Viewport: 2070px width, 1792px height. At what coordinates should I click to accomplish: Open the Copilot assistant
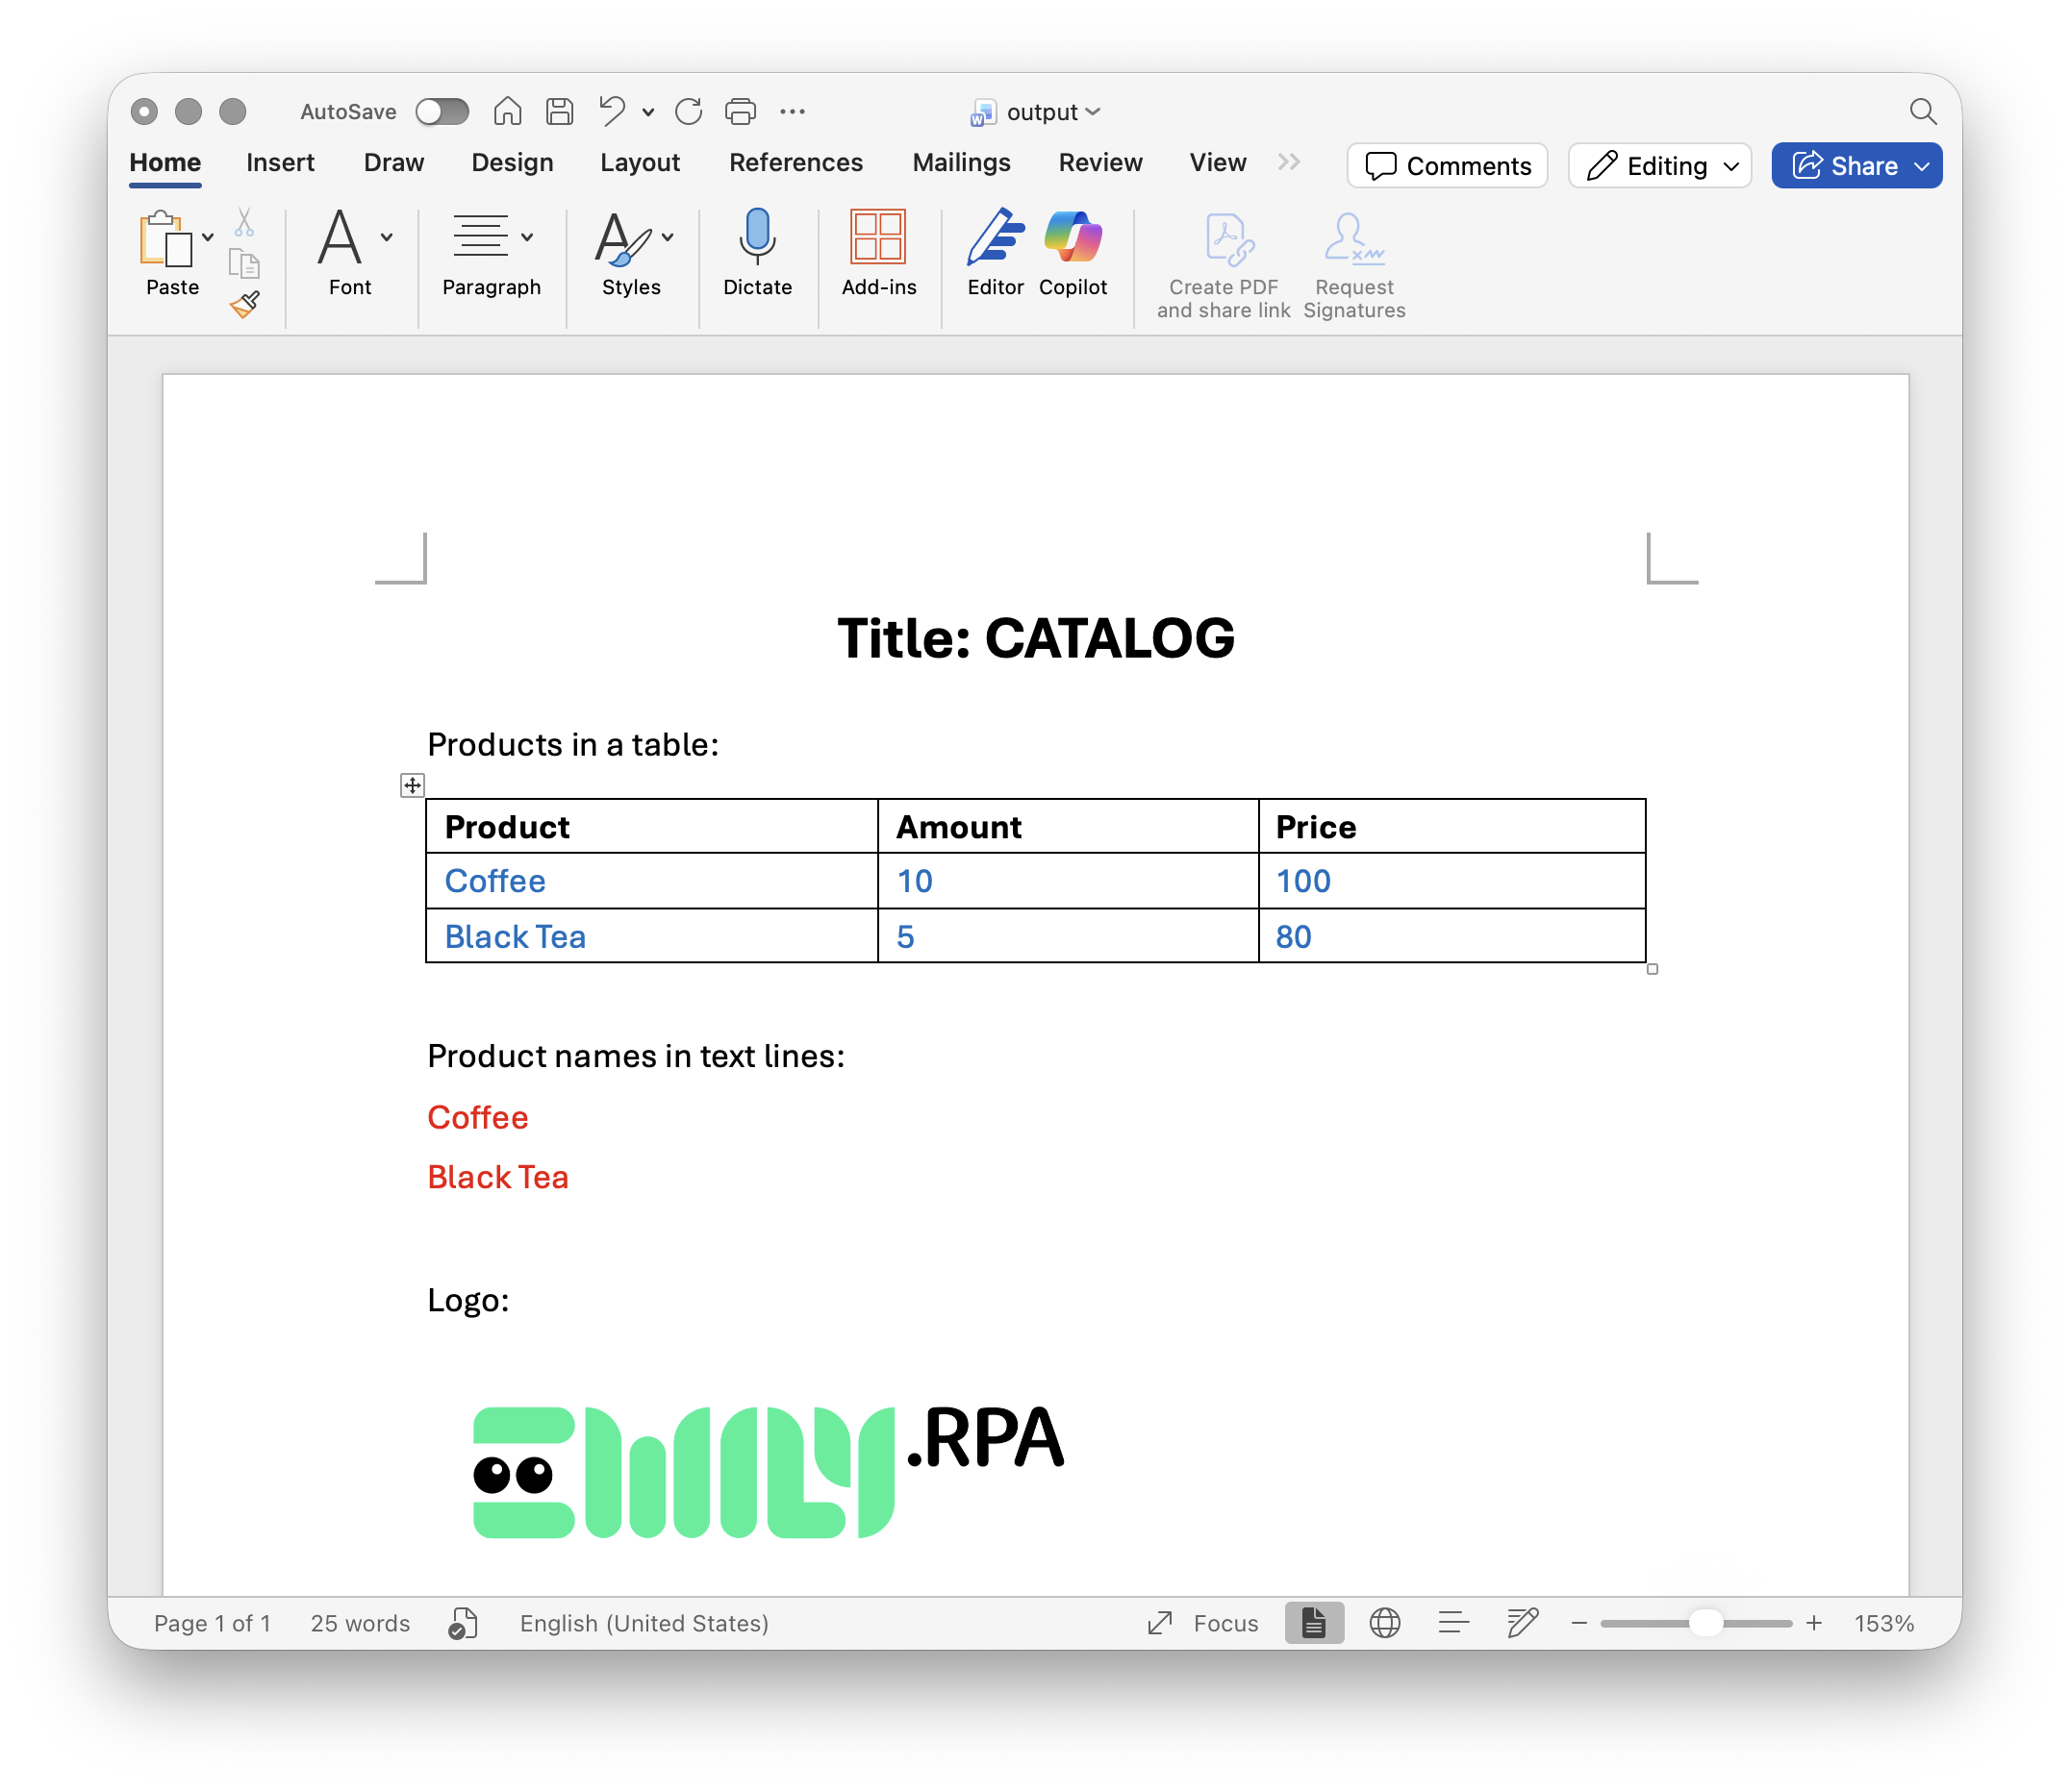[1073, 237]
